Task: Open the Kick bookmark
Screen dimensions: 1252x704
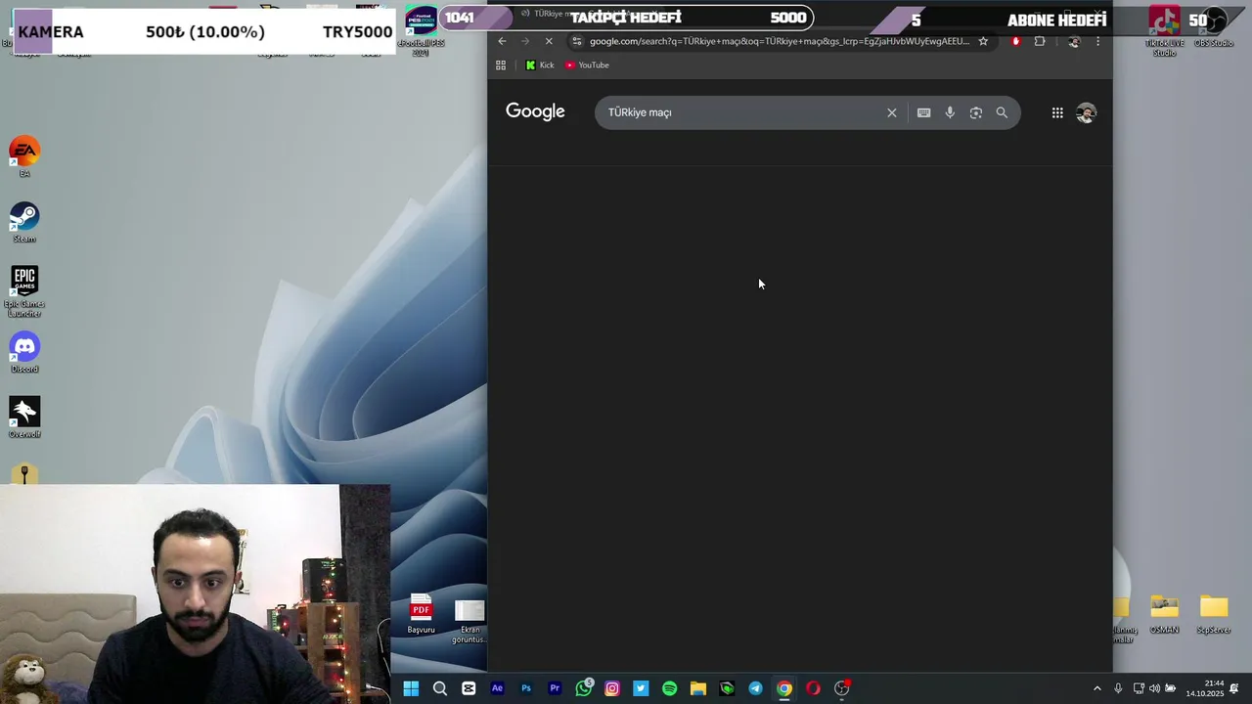Action: [540, 66]
